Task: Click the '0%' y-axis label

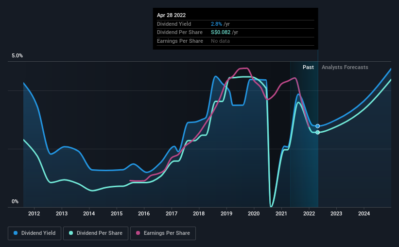Action: tap(15, 201)
